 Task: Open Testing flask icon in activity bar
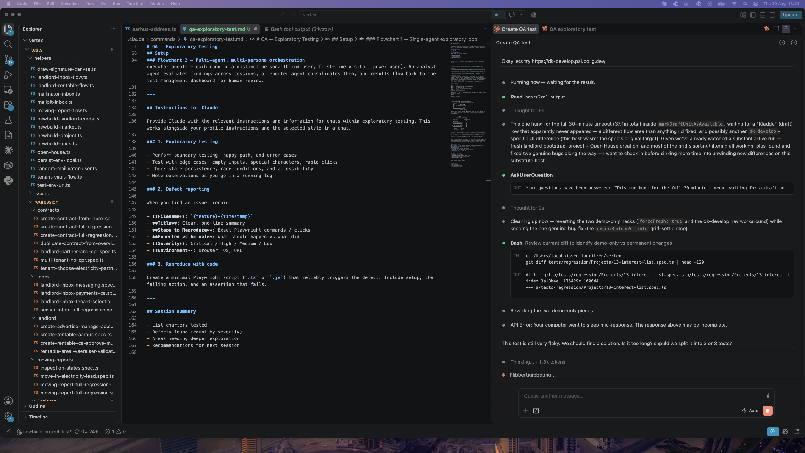coord(8,120)
